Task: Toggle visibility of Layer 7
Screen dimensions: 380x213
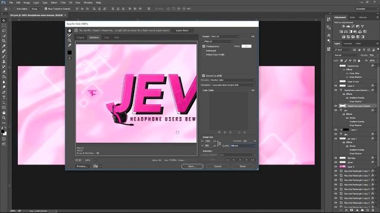Action: pyautogui.click(x=335, y=130)
